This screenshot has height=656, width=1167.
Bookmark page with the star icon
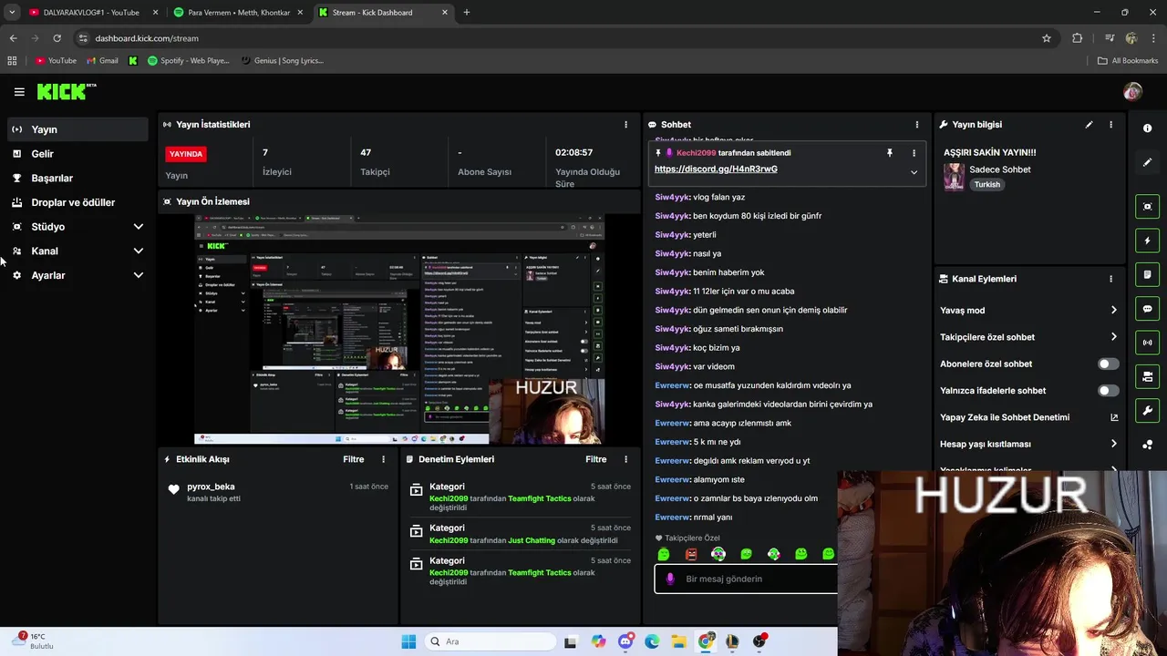coord(1047,38)
